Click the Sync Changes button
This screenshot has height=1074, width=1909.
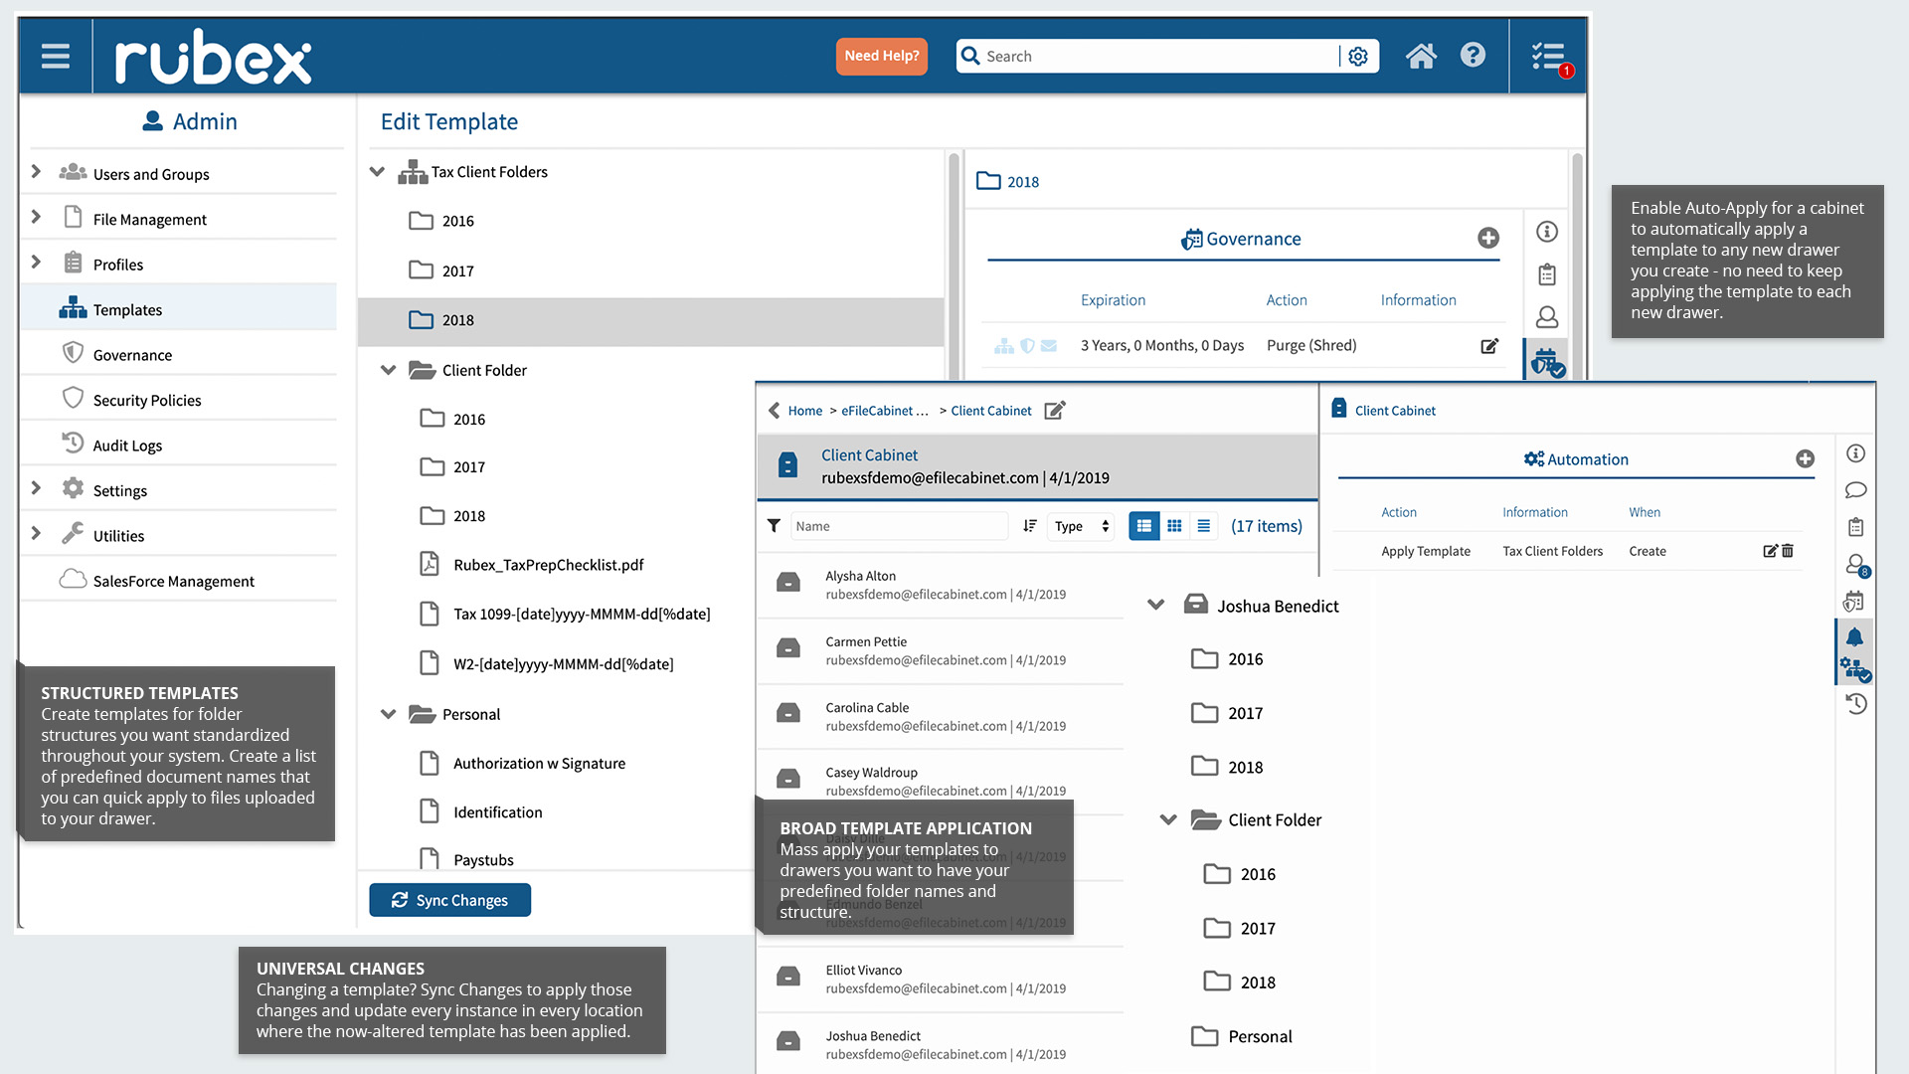[449, 900]
